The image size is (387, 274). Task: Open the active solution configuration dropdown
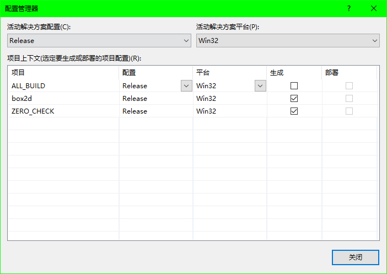[99, 40]
